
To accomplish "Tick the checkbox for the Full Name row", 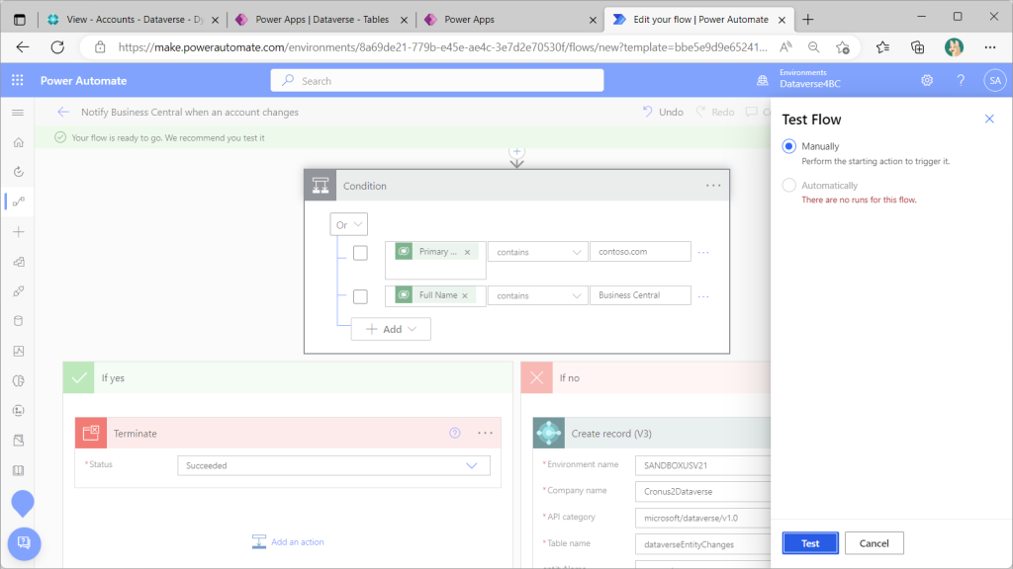I will click(x=360, y=296).
